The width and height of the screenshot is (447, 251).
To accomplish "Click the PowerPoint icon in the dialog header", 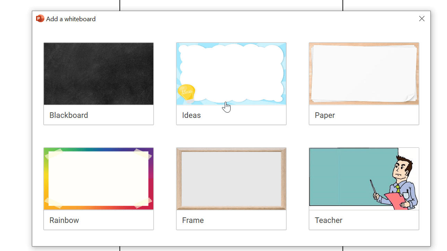I will 40,18.
